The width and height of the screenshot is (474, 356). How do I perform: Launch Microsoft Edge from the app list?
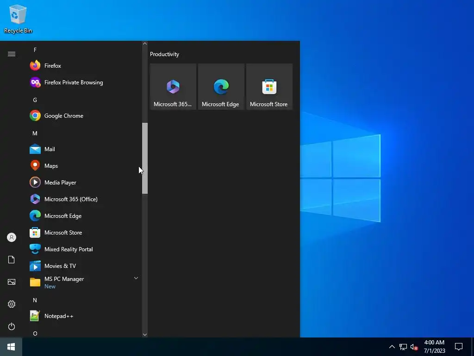pos(84,216)
